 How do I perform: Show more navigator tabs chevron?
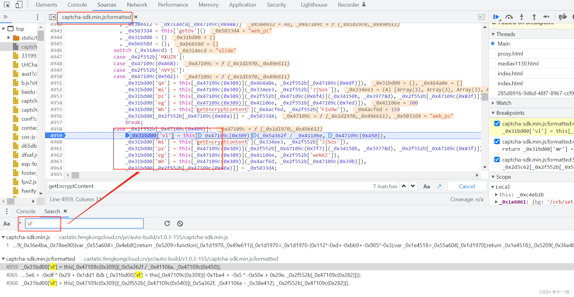tap(5, 17)
